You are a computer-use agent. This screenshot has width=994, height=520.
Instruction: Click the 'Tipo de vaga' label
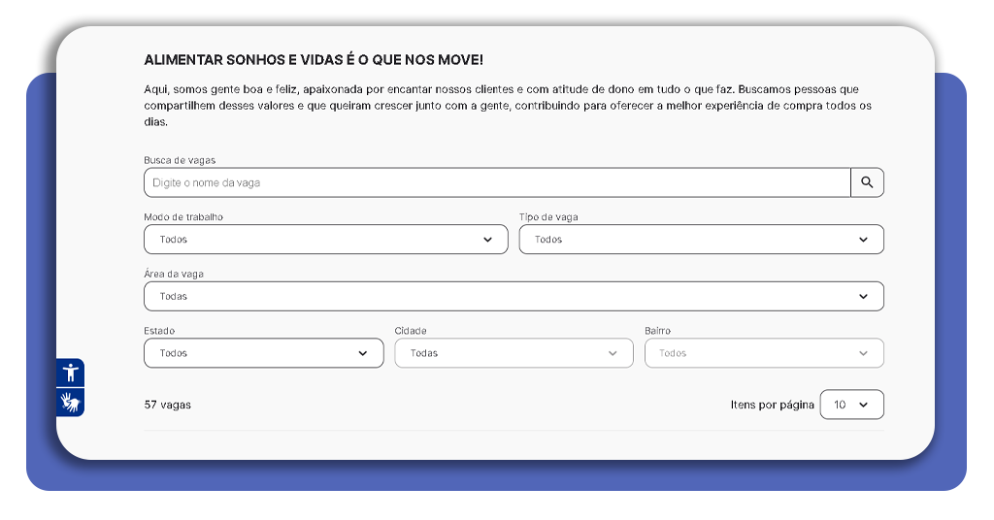pos(548,217)
